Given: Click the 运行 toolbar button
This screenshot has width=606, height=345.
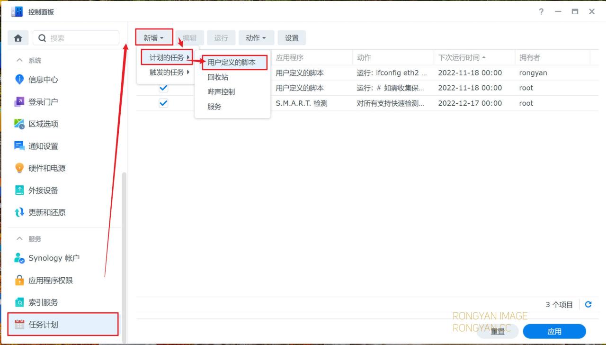Looking at the screenshot, I should [x=221, y=38].
